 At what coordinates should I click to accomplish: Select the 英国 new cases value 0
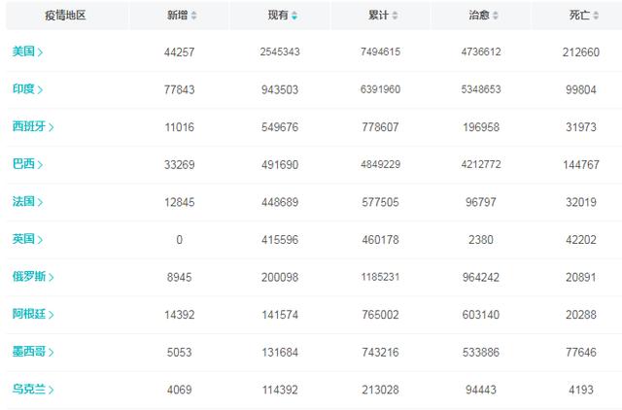click(x=179, y=240)
